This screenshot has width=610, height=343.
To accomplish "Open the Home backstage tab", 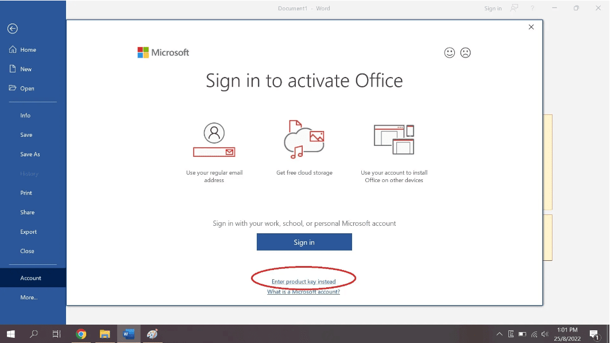I will pyautogui.click(x=28, y=50).
